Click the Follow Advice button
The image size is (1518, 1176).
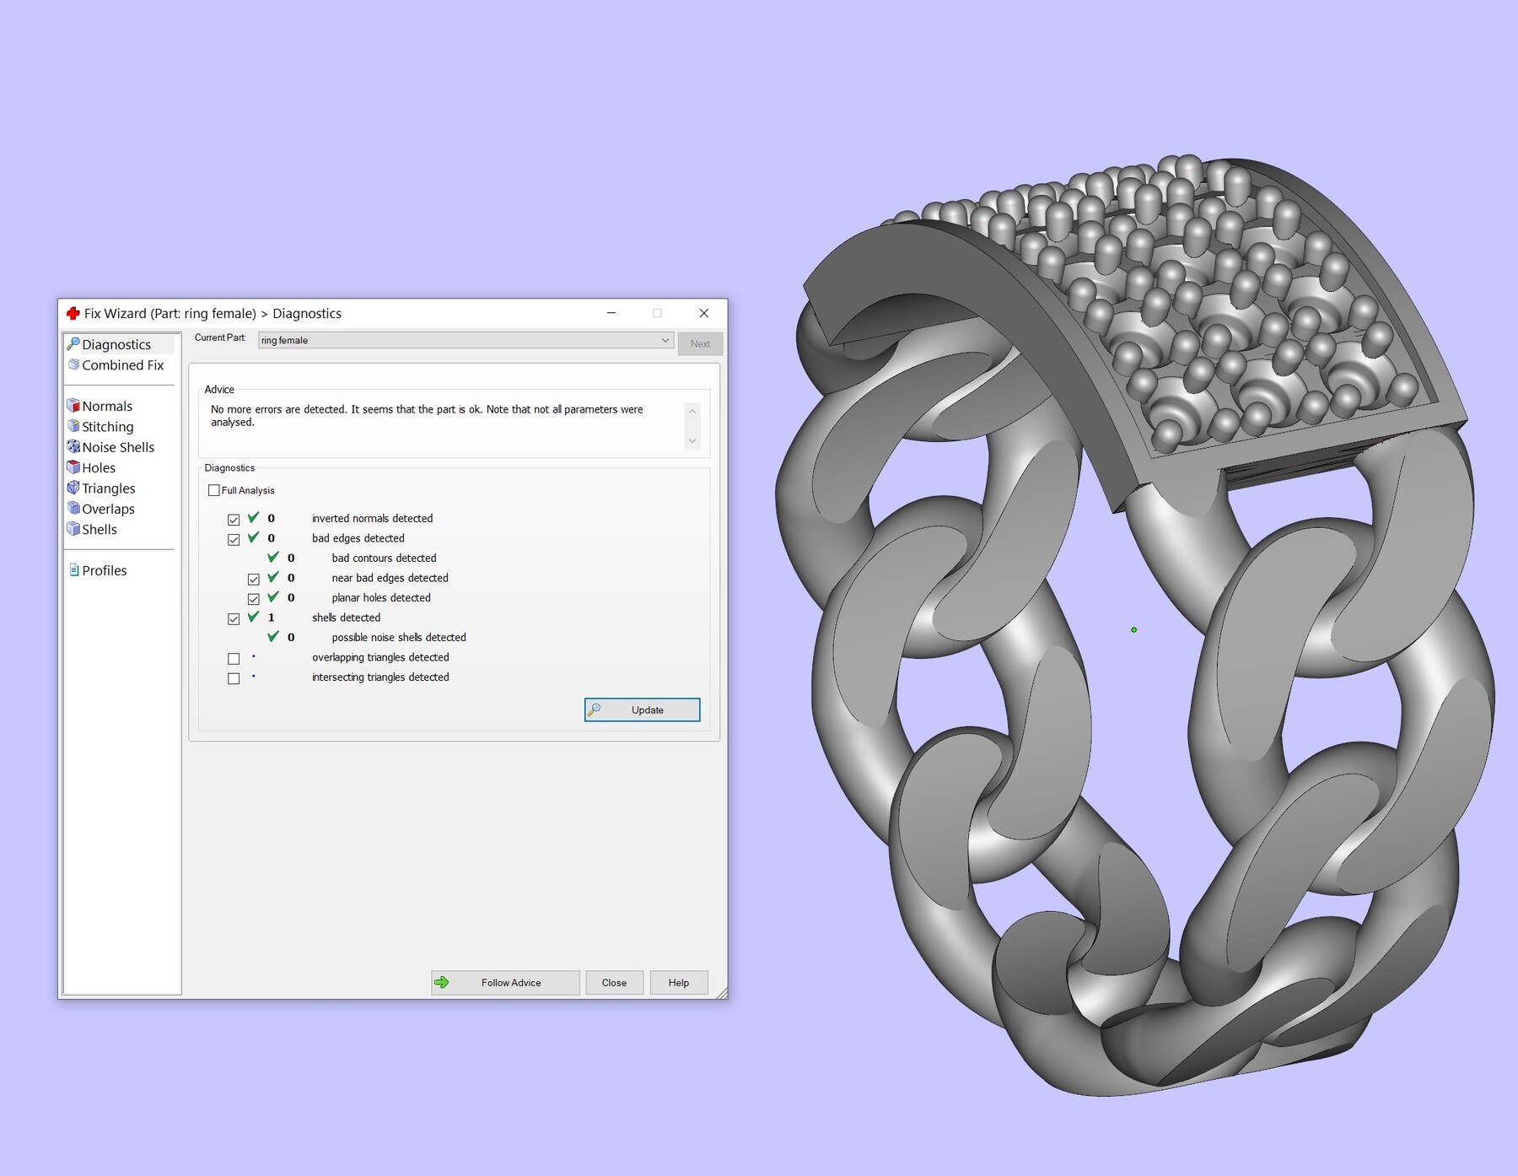click(505, 983)
